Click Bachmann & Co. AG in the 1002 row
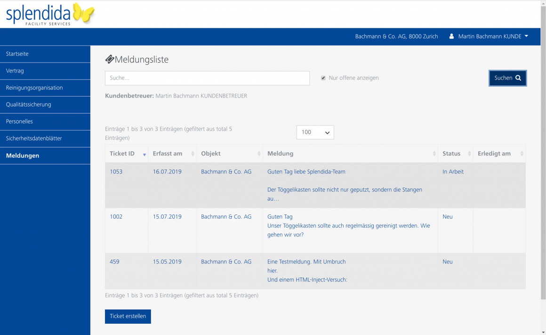The height and width of the screenshot is (335, 546). (226, 216)
